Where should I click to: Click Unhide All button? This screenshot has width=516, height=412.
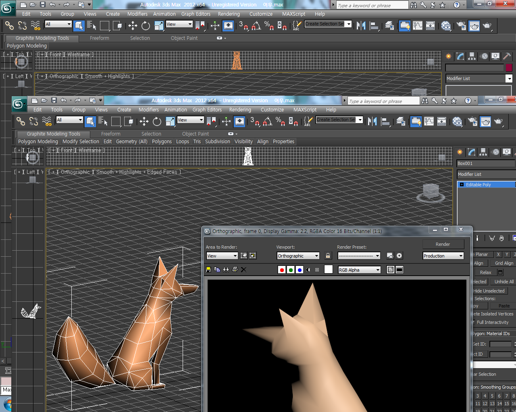[x=504, y=282]
